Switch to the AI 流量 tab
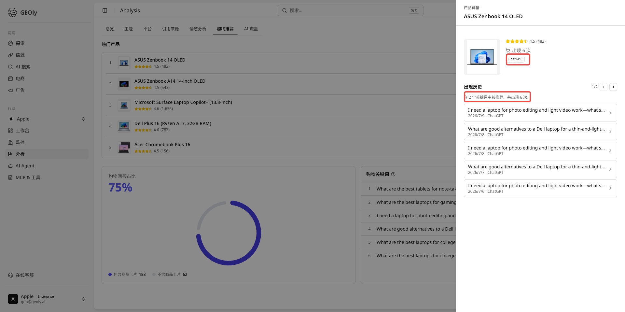625x312 pixels. pos(251,29)
